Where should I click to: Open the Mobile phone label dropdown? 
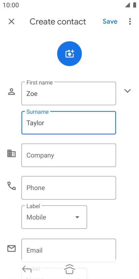pos(54,217)
